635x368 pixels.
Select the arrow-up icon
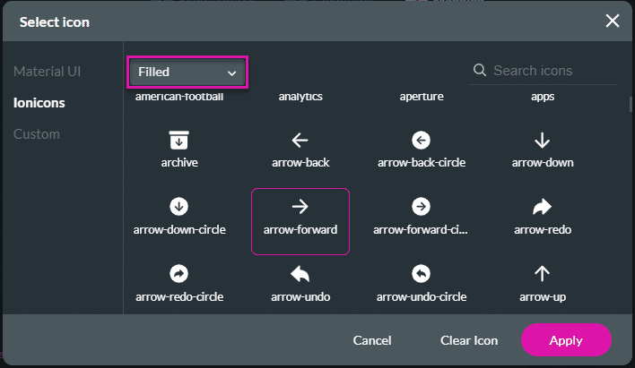tap(543, 281)
